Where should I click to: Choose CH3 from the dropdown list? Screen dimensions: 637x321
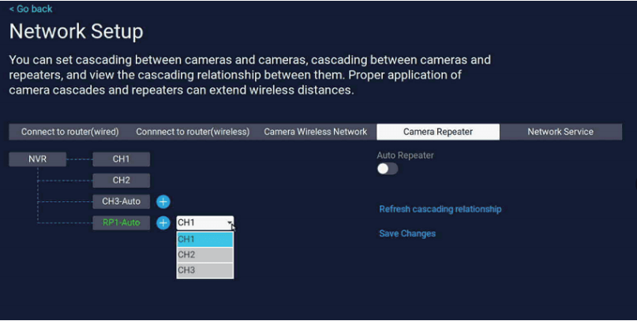point(204,271)
